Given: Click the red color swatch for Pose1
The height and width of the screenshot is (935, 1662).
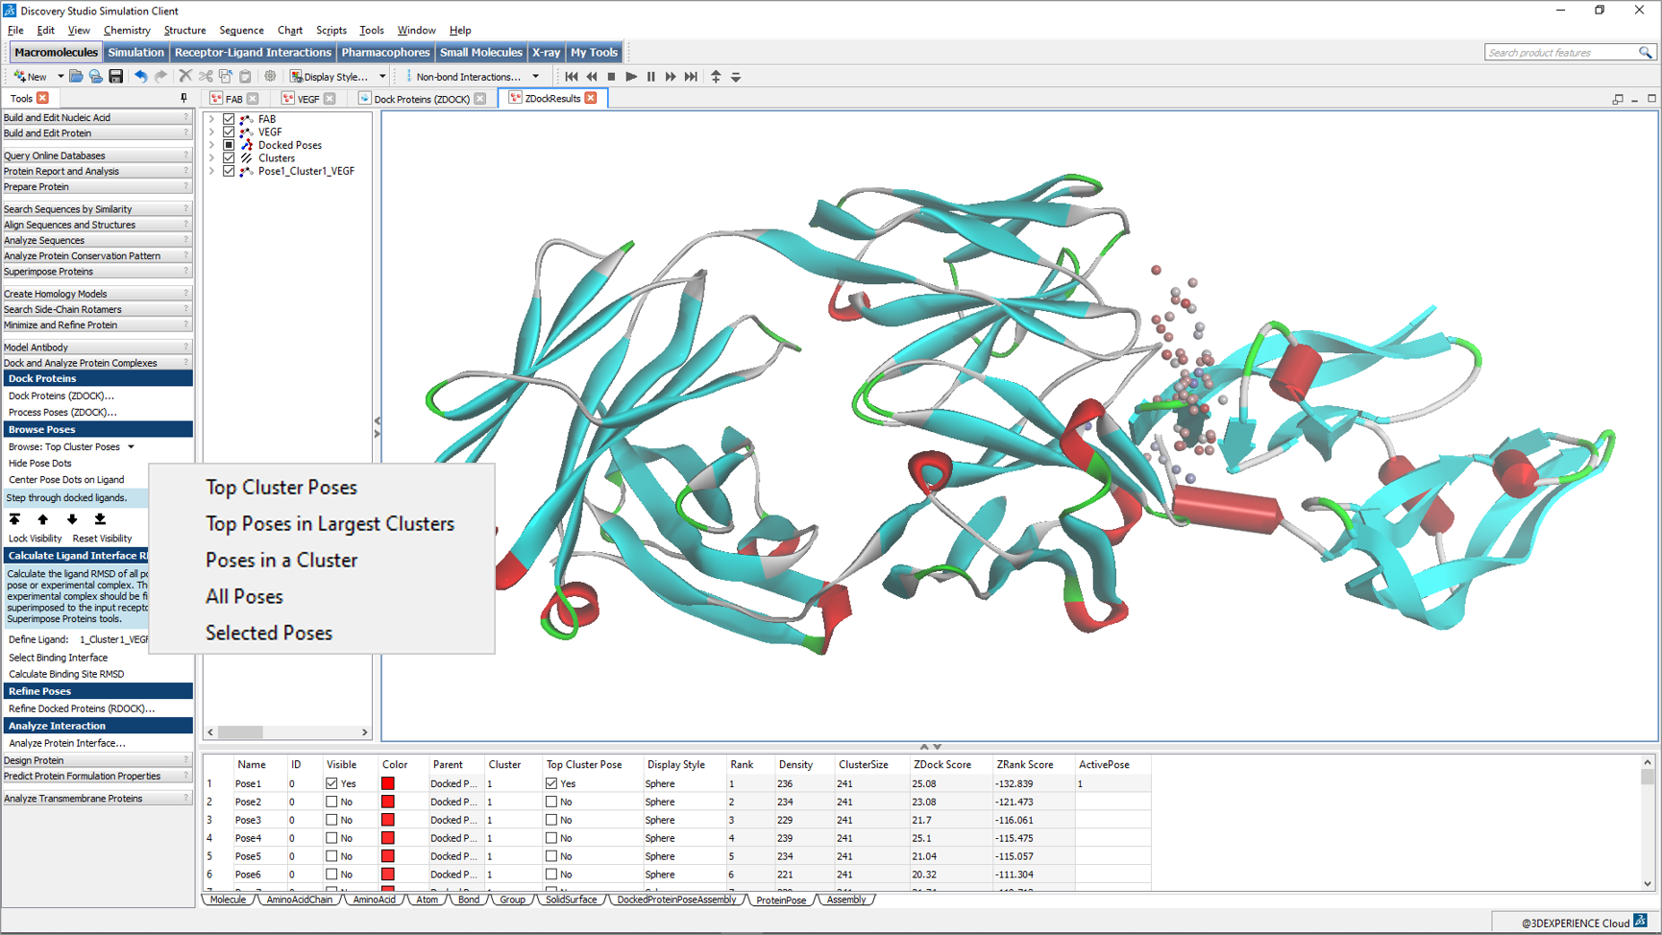Looking at the screenshot, I should click(388, 783).
